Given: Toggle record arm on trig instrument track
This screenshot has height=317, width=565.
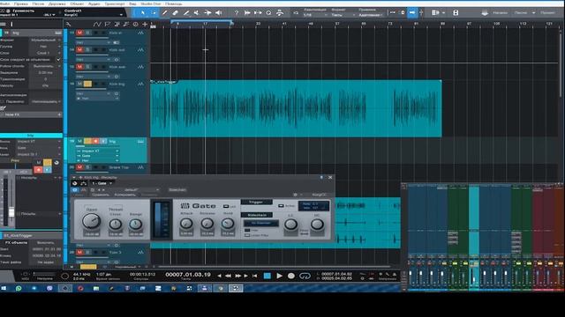Looking at the screenshot, I should [x=95, y=141].
